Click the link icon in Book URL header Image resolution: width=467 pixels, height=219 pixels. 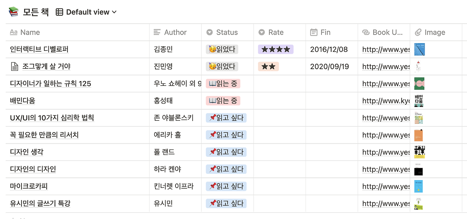coord(366,32)
